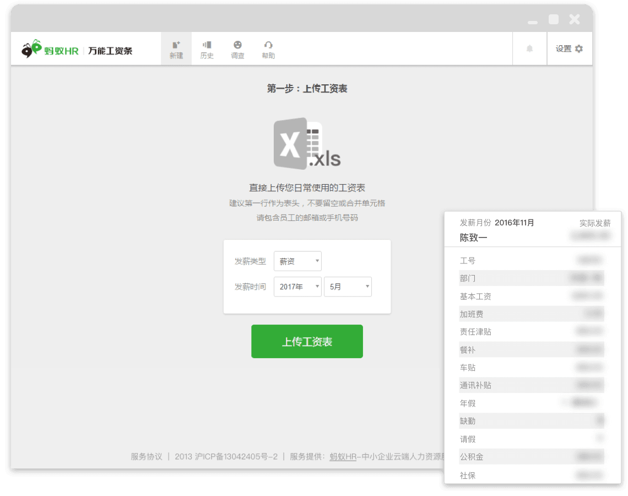Open the 发薪类型 payroll type dropdown
628x496 pixels.
coord(297,261)
